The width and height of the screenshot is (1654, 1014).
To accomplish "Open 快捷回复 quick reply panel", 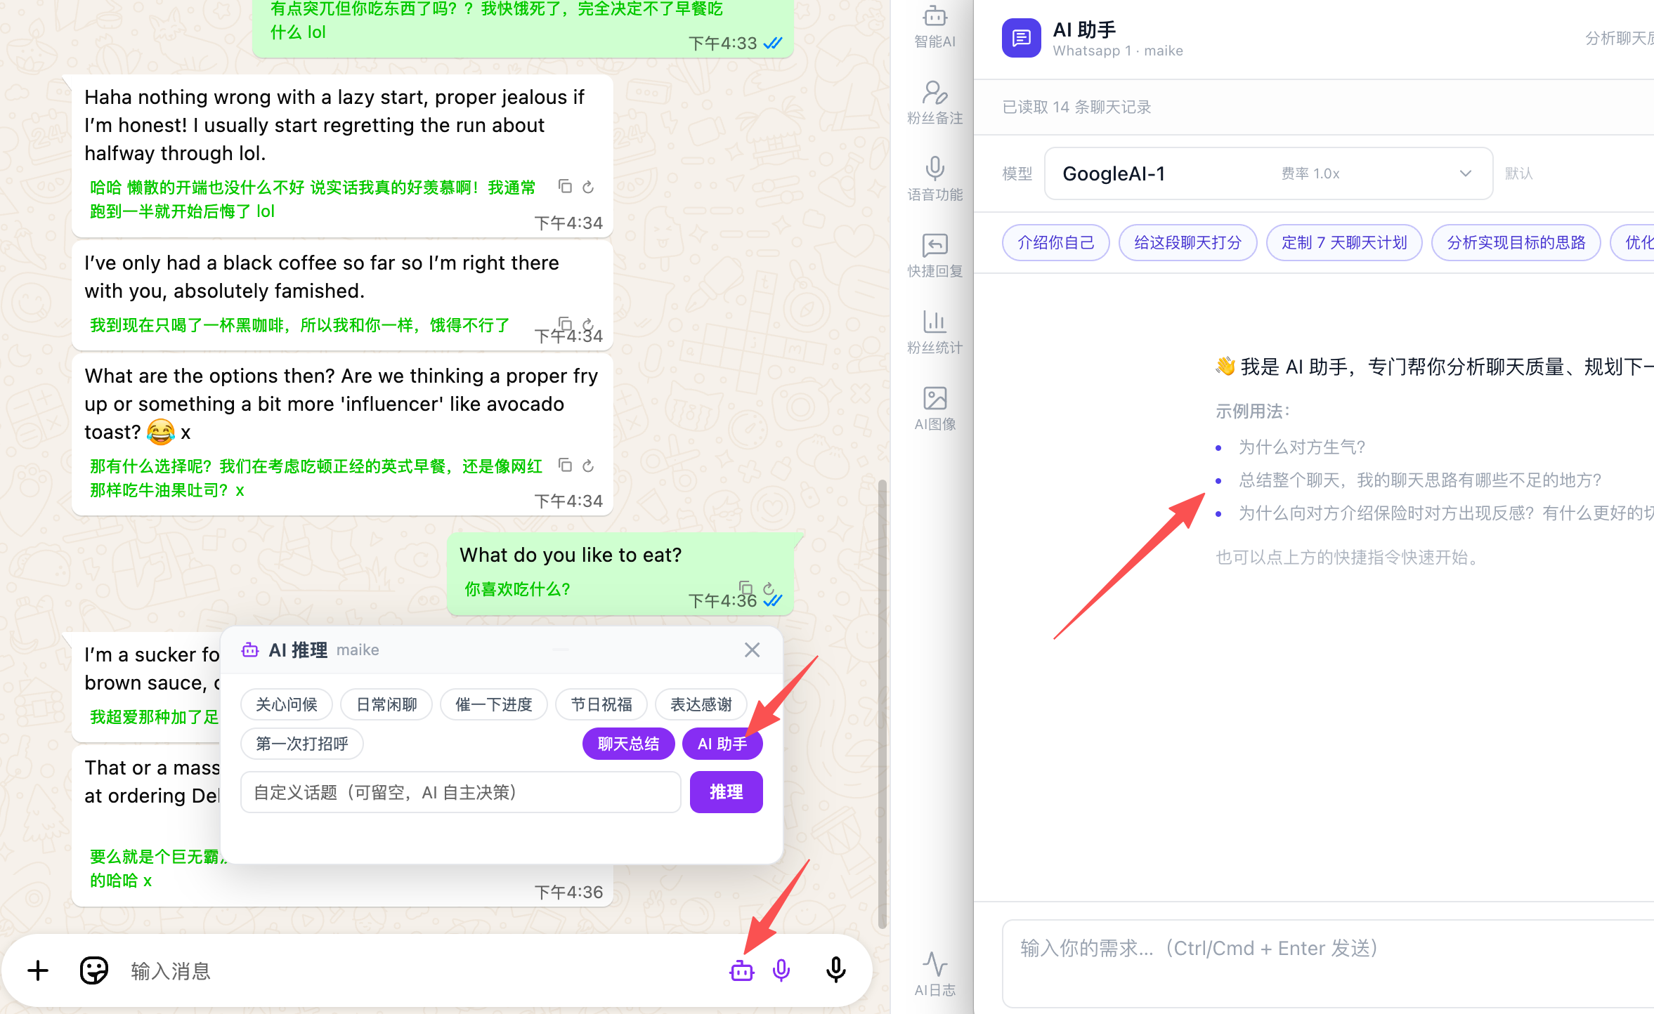I will click(935, 256).
